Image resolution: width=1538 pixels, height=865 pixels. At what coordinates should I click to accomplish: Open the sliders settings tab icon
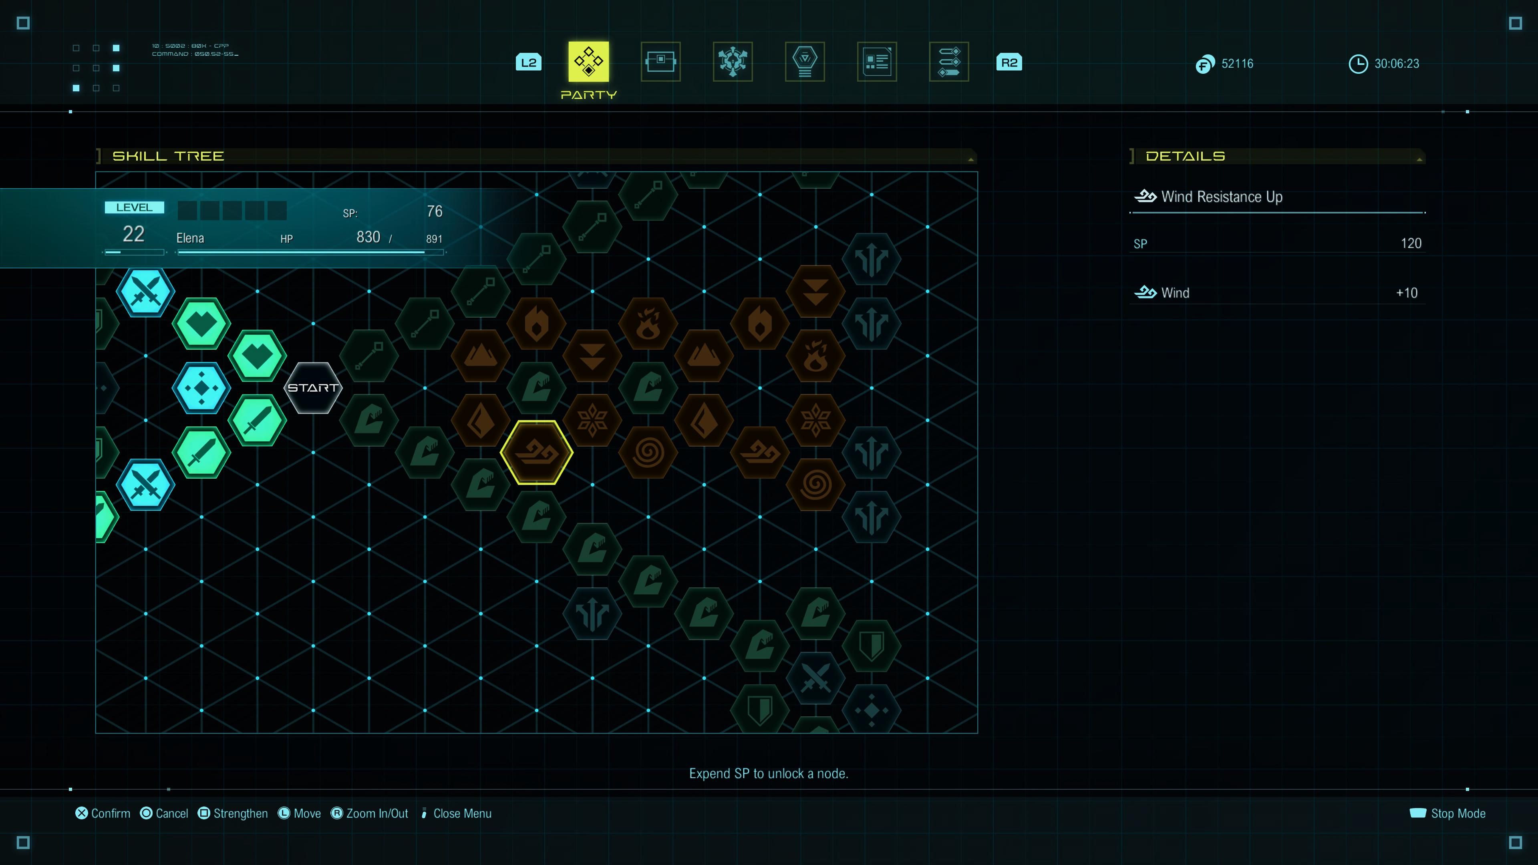click(x=949, y=62)
